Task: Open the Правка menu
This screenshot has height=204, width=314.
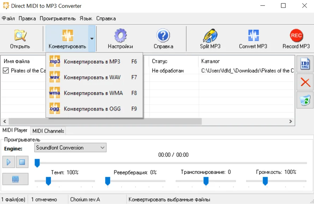Action: [27, 18]
